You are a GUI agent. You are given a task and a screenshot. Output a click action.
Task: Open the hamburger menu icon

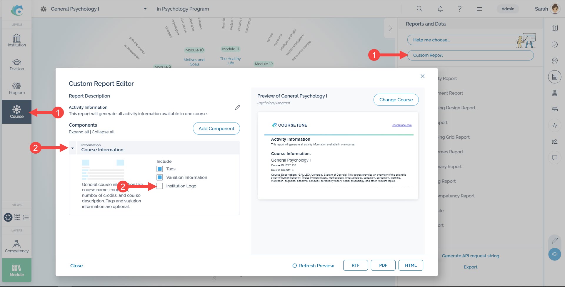479,9
